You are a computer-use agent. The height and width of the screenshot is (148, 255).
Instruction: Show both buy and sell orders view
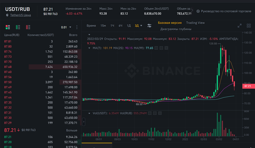click(8, 27)
